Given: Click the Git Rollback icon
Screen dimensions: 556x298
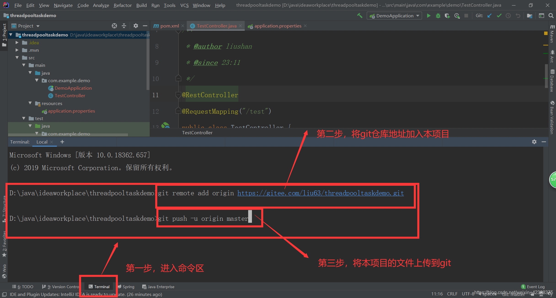Looking at the screenshot, I should click(518, 16).
